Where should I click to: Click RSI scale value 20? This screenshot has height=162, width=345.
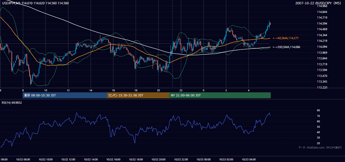click(318, 143)
